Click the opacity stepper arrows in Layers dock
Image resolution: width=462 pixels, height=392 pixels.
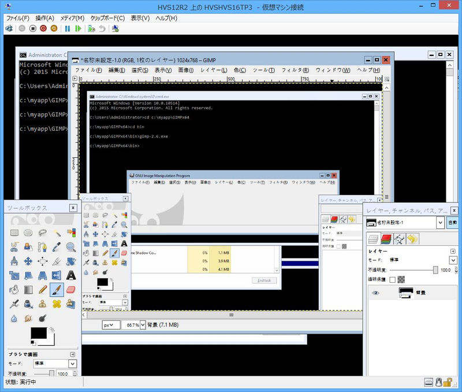click(x=456, y=270)
